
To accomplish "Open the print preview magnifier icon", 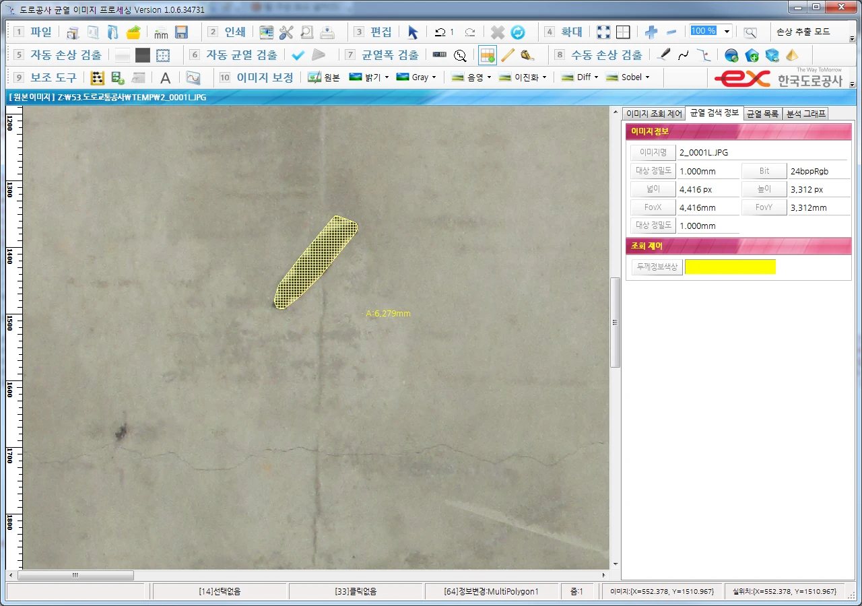I will coord(306,32).
